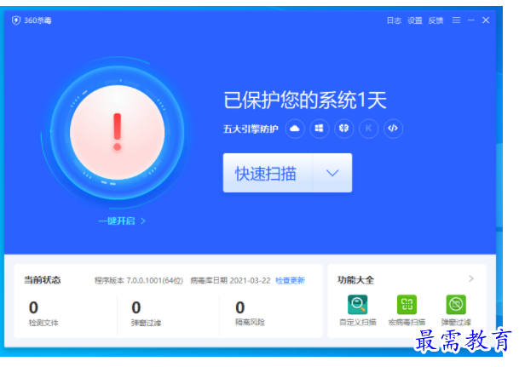Expand the scan type dropdown arrow

[332, 173]
